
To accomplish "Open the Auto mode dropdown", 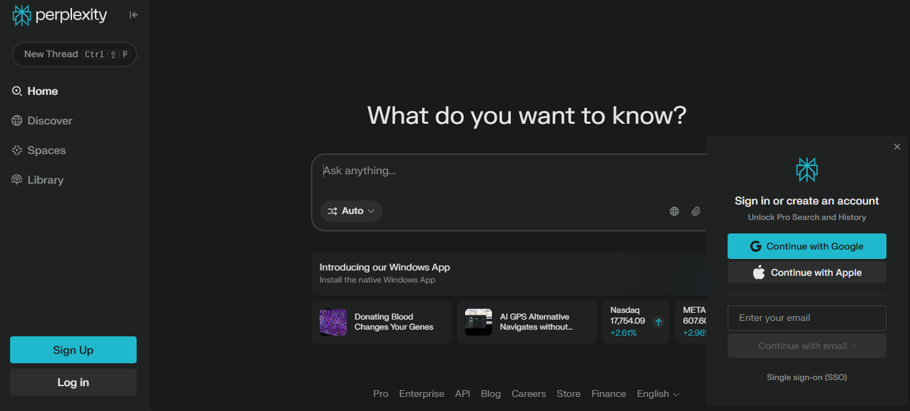I will coord(351,211).
